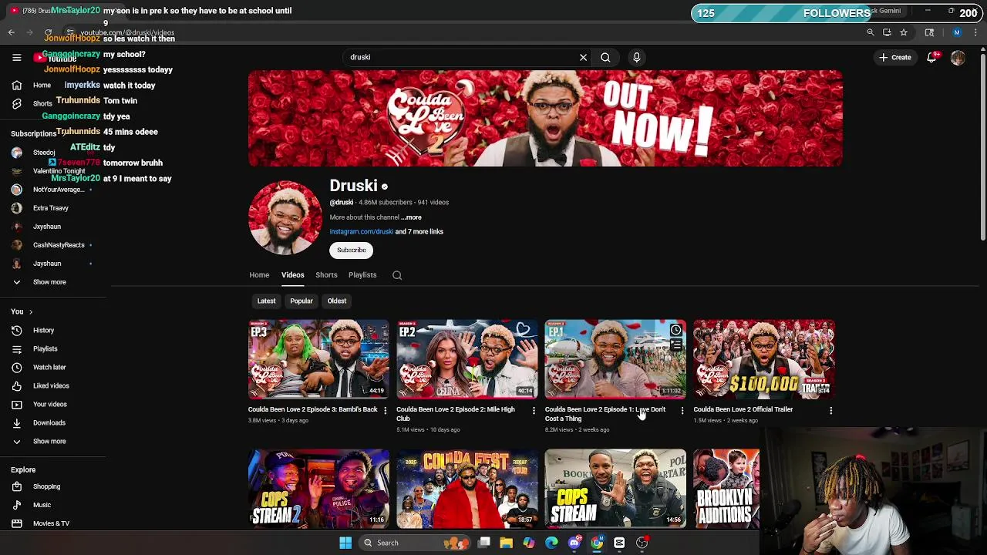This screenshot has width=987, height=555.
Task: Open the notifications bell
Action: [x=931, y=57]
